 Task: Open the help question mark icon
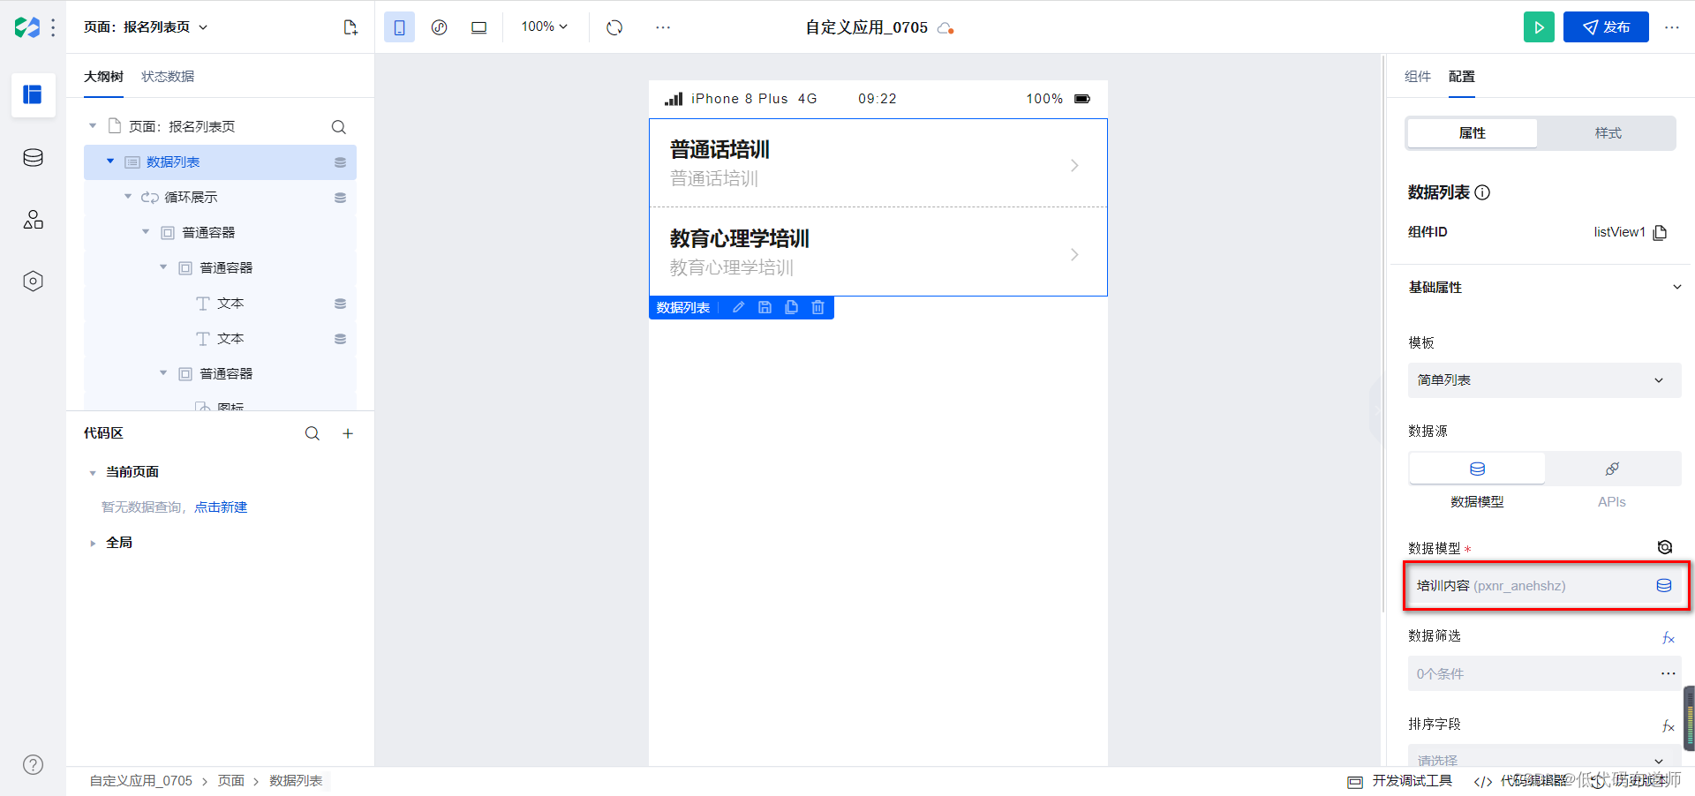[x=33, y=765]
